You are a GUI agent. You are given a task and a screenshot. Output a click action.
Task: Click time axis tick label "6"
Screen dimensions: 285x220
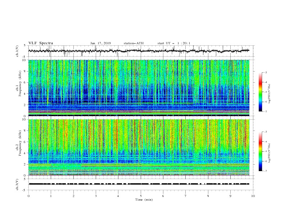tap(163, 196)
